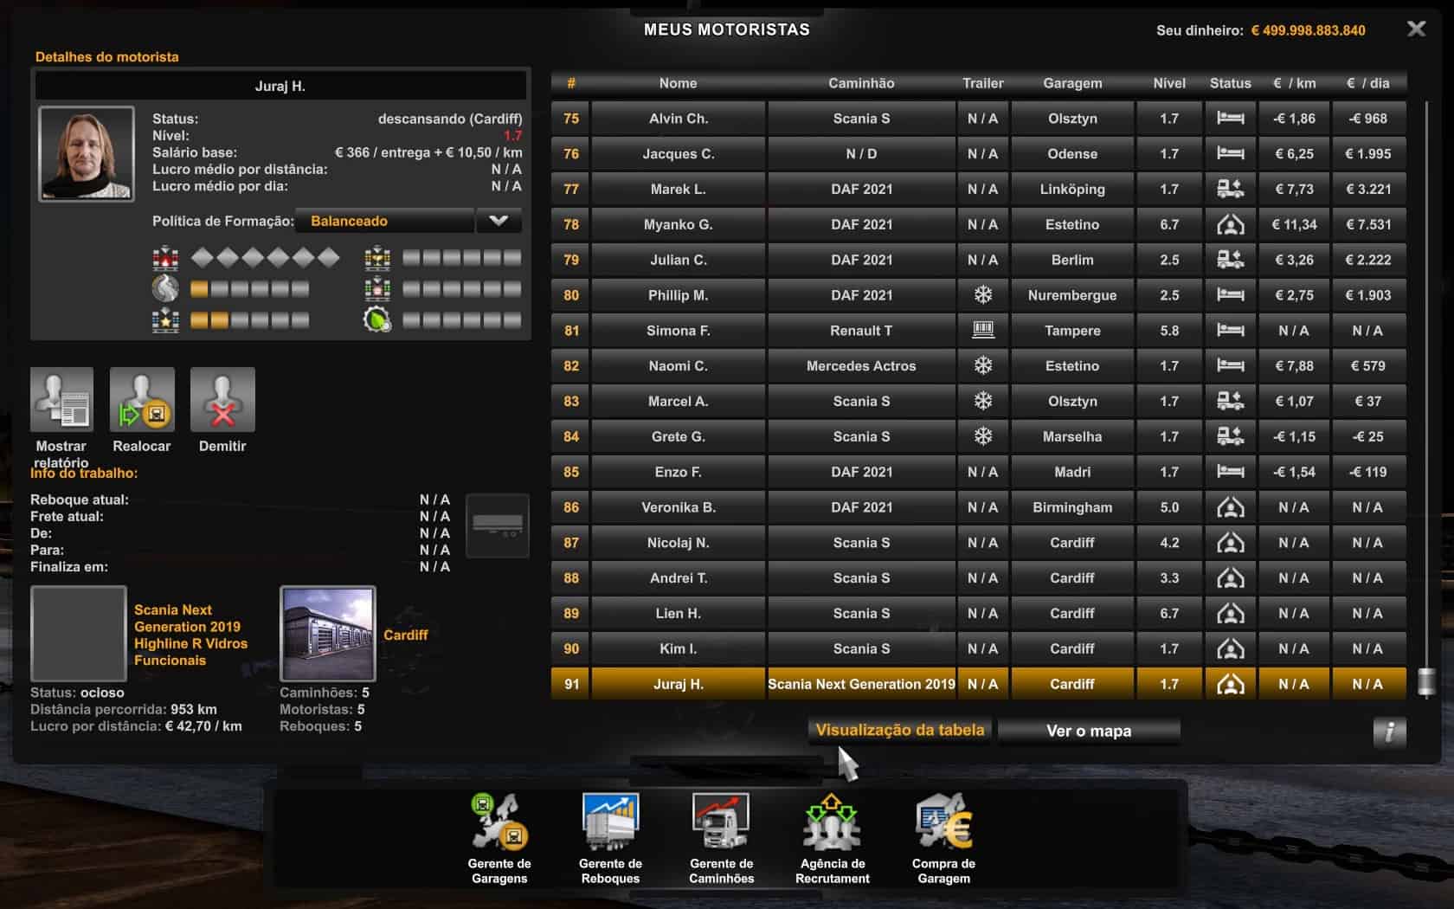Click the Mostrar relatório icon
Screen dimensions: 1454x909
pos(61,400)
